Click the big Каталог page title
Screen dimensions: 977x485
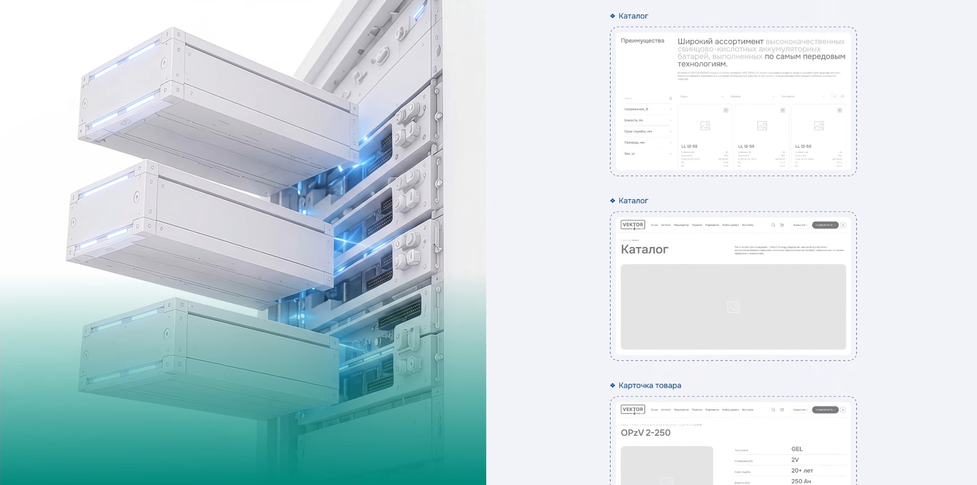click(644, 249)
